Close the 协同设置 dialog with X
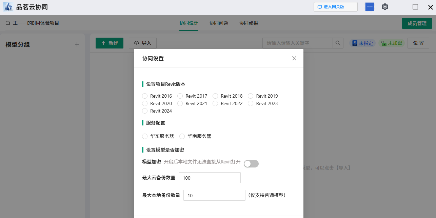 pyautogui.click(x=294, y=58)
